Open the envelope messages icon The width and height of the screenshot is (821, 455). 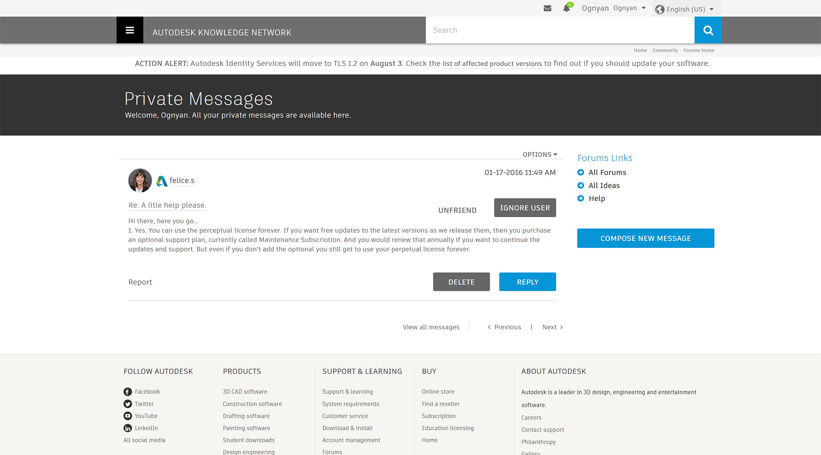547,8
